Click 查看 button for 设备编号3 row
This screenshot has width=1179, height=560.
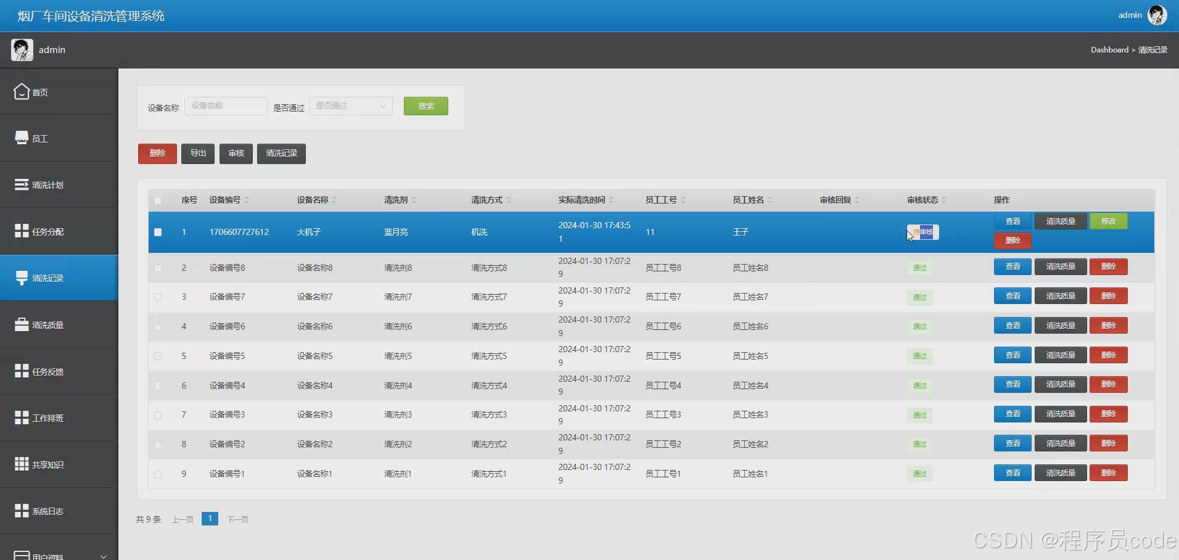pos(1013,414)
